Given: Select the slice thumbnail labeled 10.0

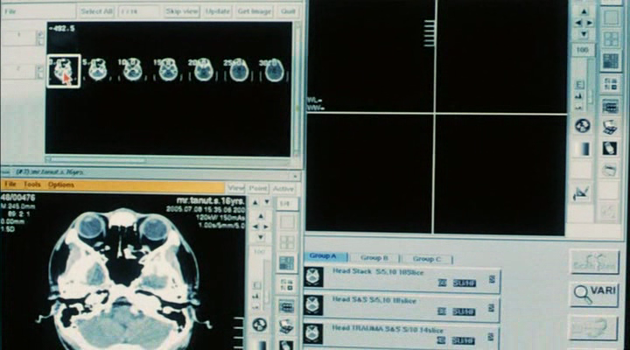Looking at the screenshot, I should point(133,70).
